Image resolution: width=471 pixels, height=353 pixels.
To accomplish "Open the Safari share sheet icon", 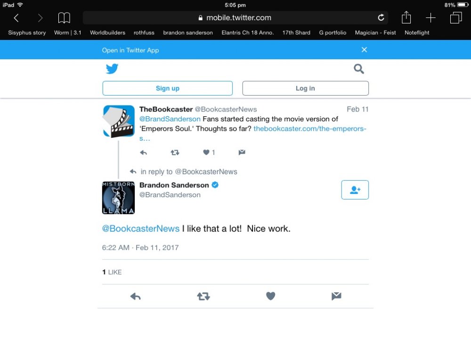I will click(x=406, y=17).
